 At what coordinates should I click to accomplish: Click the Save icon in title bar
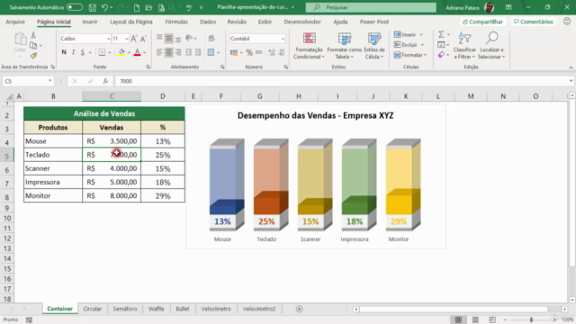pyautogui.click(x=93, y=7)
